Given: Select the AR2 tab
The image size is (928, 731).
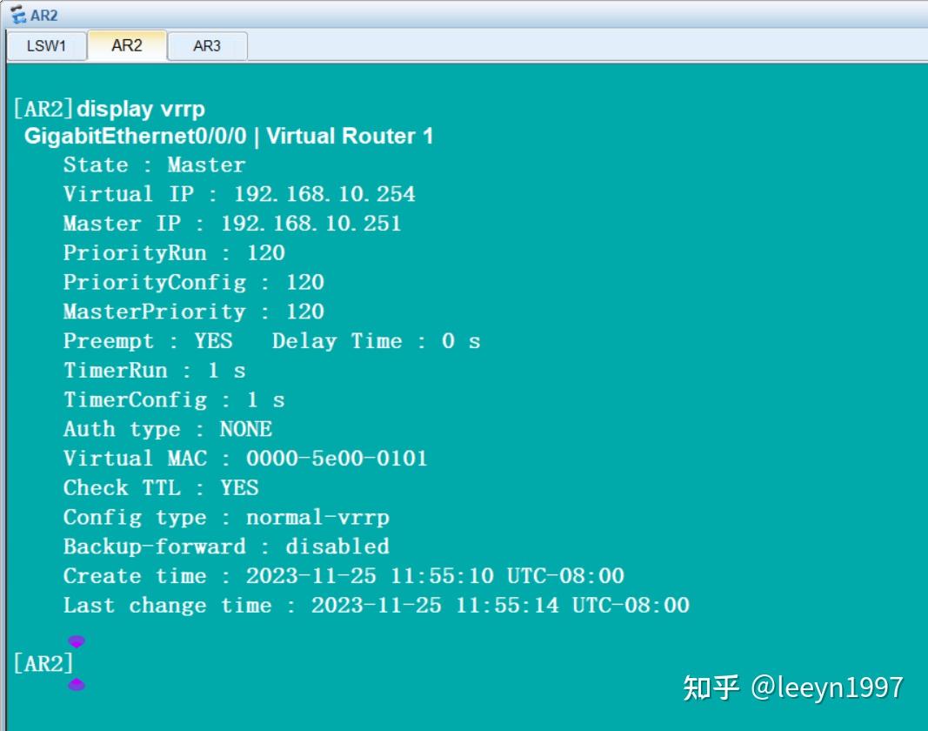Looking at the screenshot, I should coord(127,45).
